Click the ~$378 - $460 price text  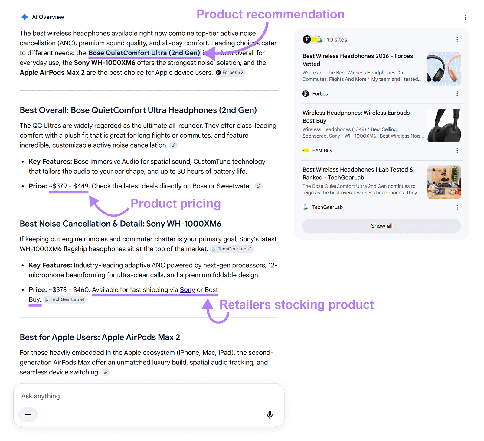[x=69, y=290]
